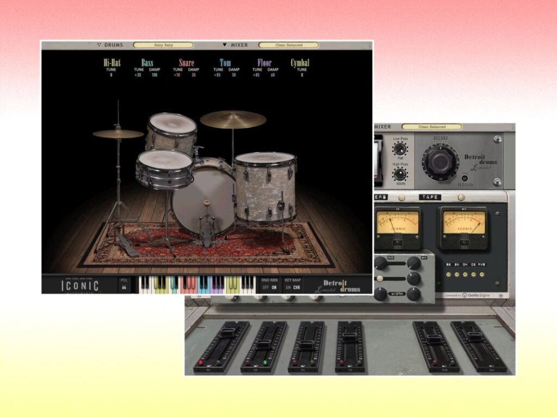Click the large RECORD knob
Image resolution: width=557 pixels, height=417 pixels.
[x=440, y=161]
